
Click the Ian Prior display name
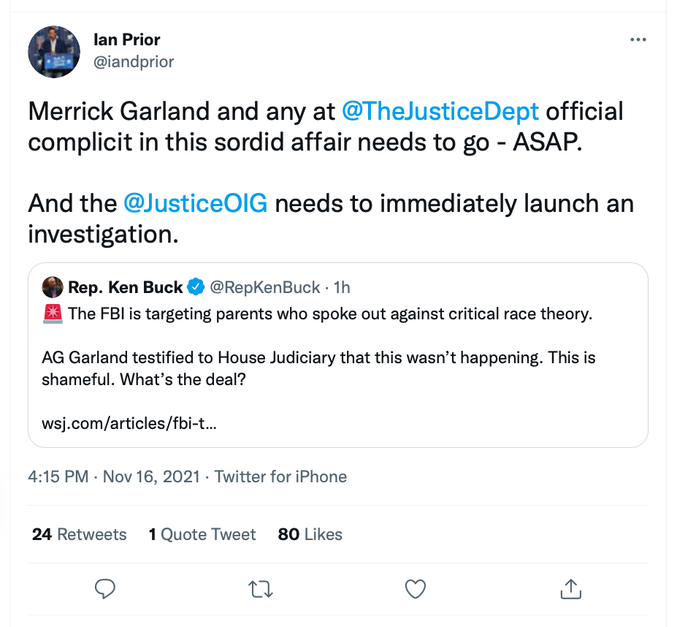tap(127, 39)
